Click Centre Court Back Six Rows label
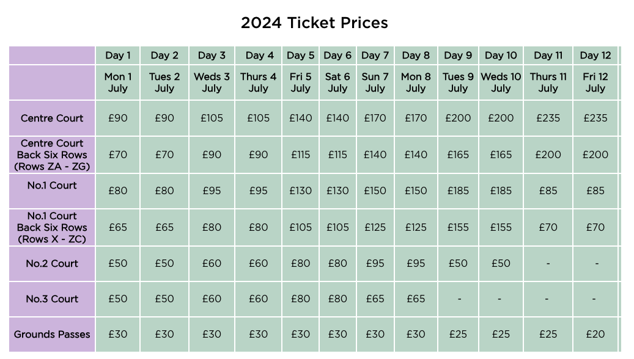 point(52,154)
